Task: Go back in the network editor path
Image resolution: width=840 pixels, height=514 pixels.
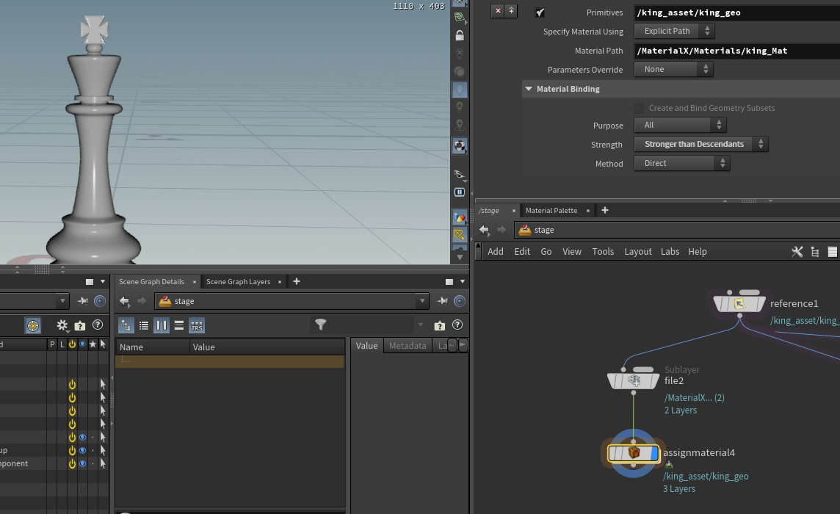Action: [x=485, y=230]
